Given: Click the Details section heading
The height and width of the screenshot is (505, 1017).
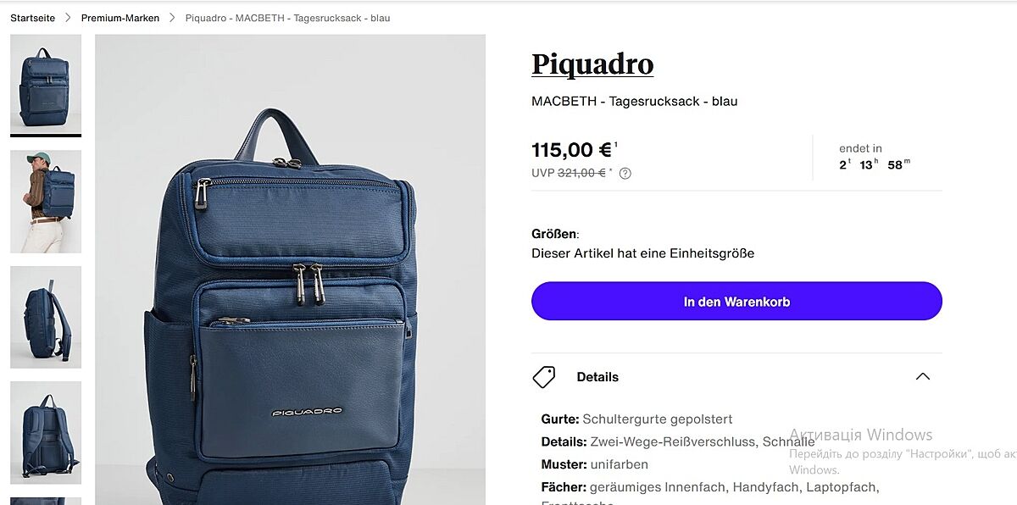Looking at the screenshot, I should pos(597,377).
